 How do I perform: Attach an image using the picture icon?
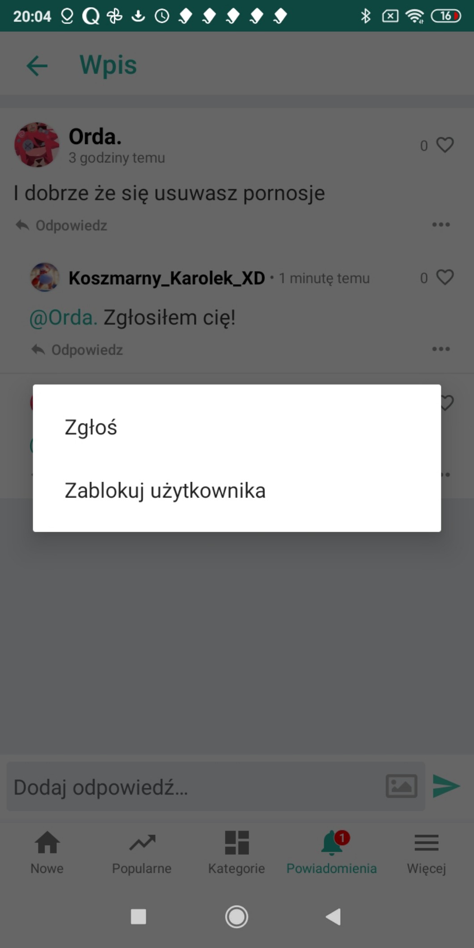[402, 786]
